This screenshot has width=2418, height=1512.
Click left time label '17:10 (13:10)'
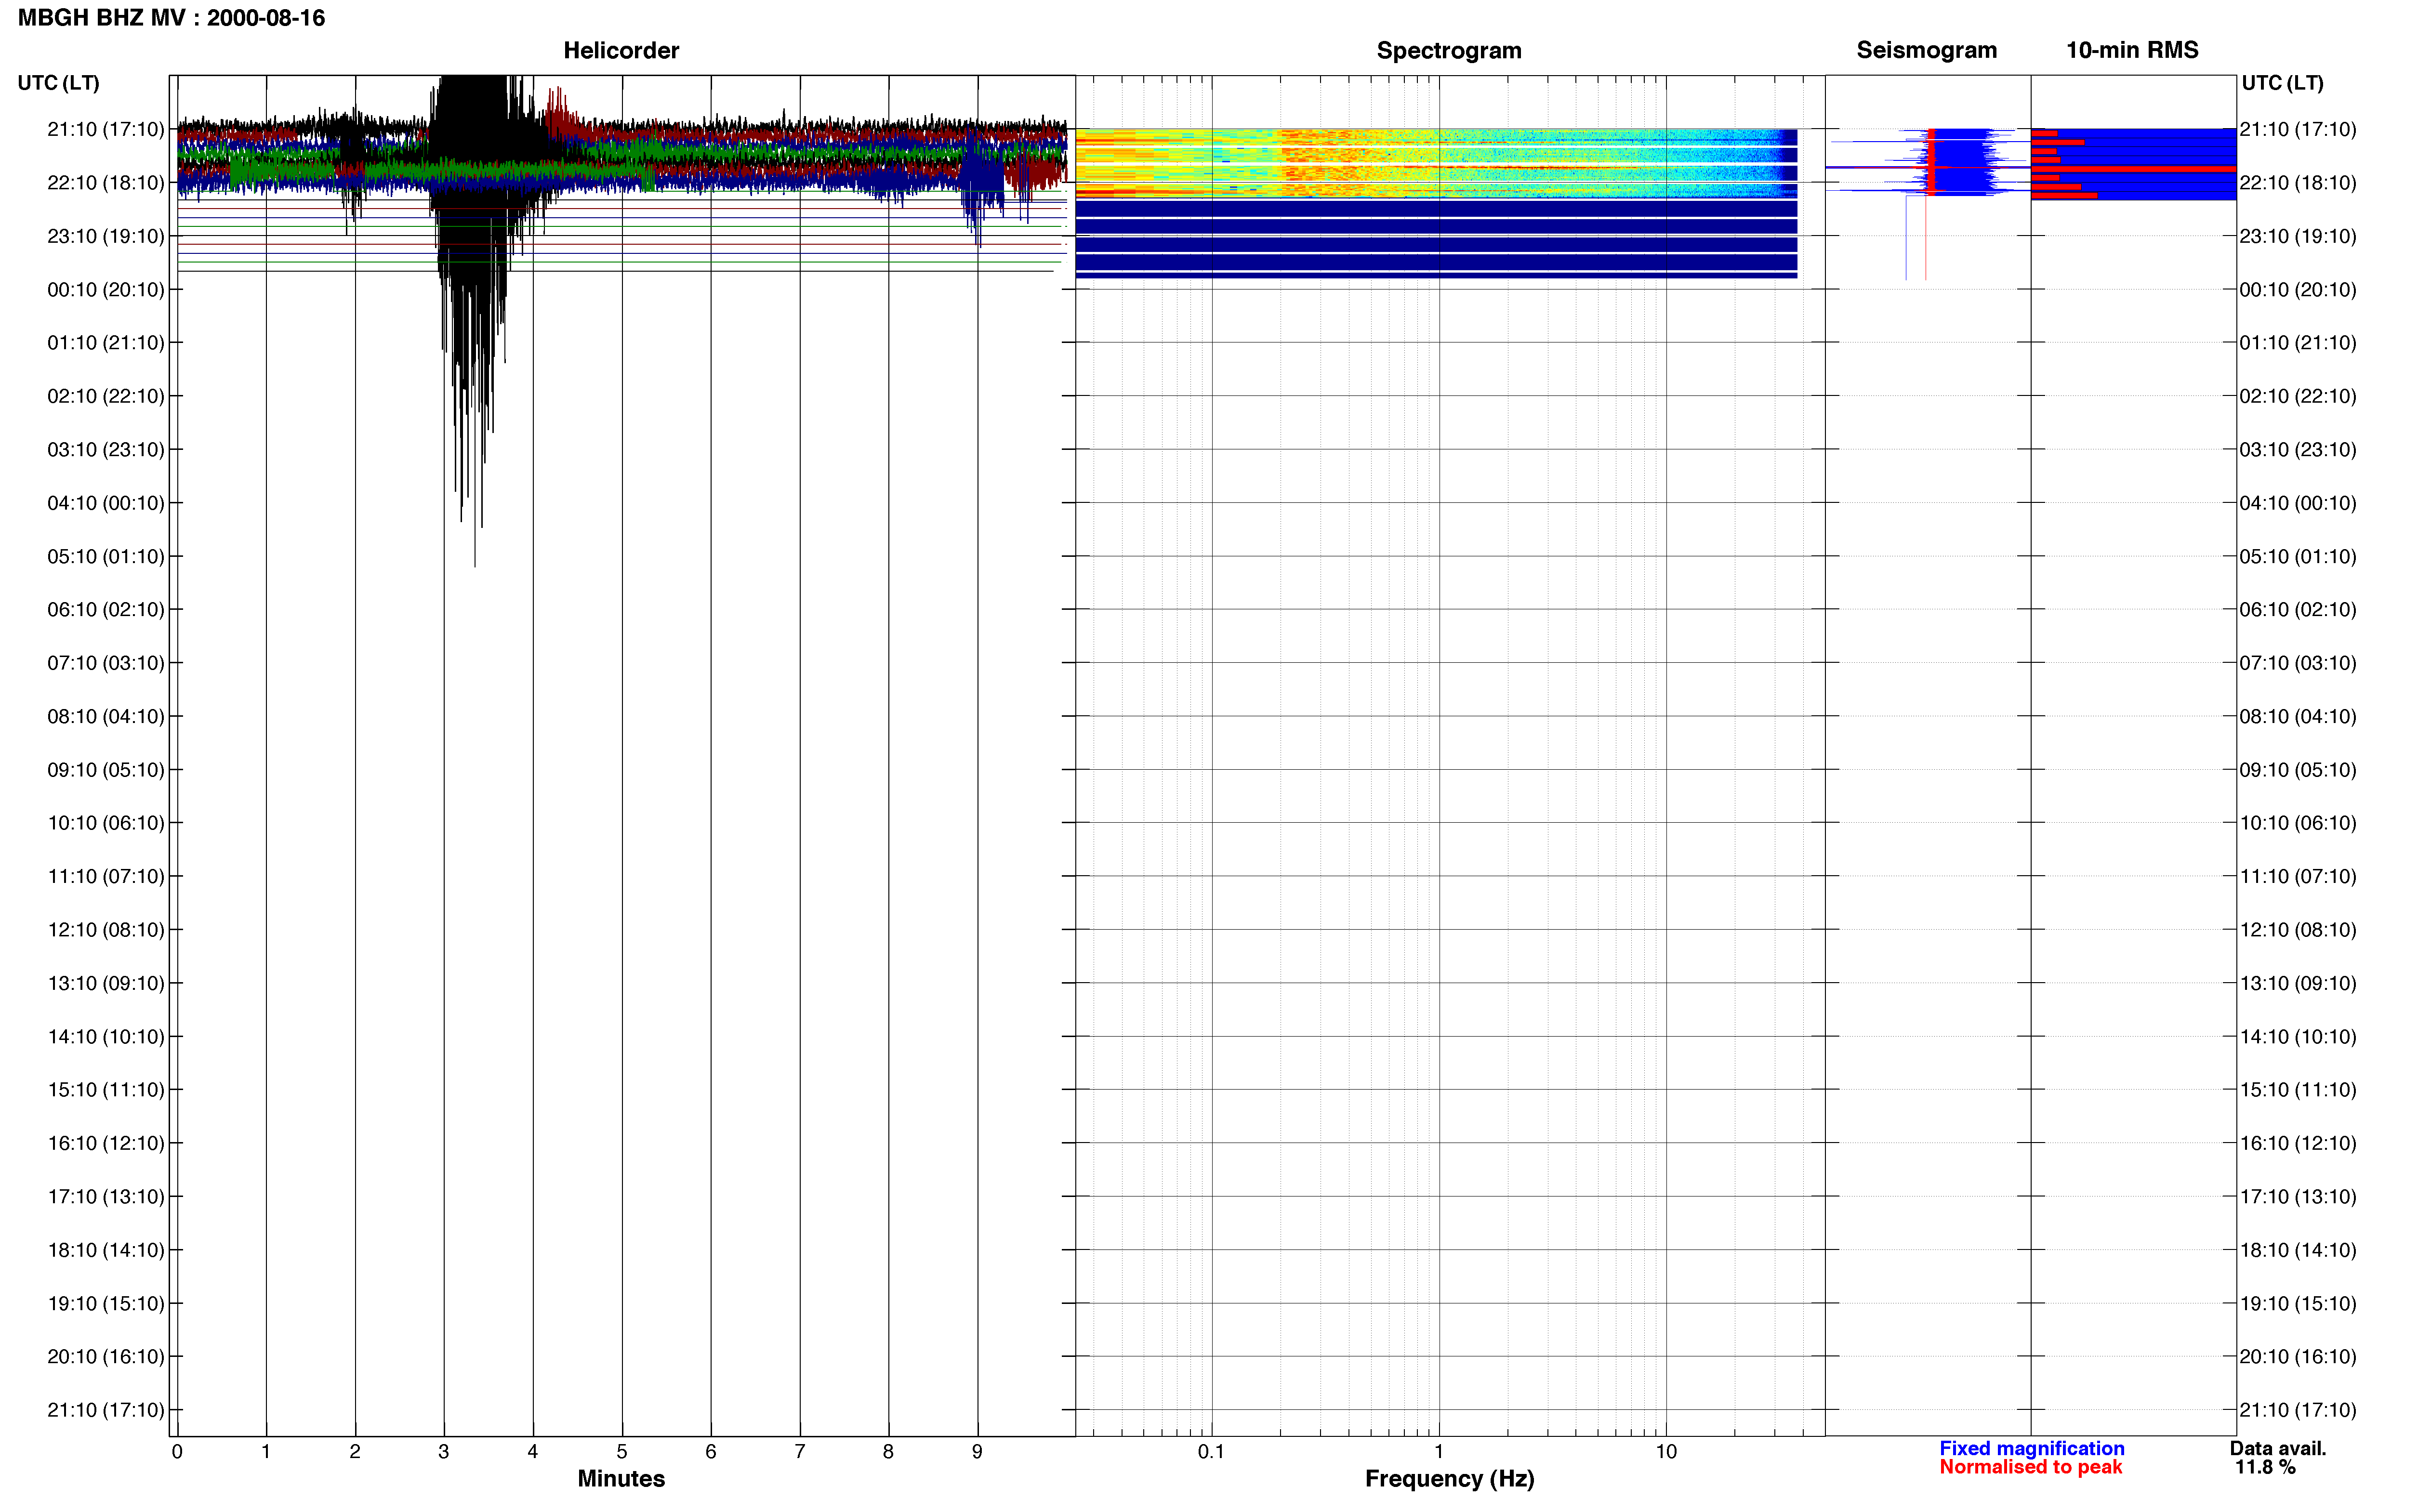(x=106, y=1196)
